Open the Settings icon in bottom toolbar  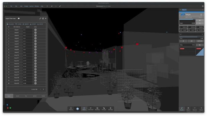coord(111,109)
